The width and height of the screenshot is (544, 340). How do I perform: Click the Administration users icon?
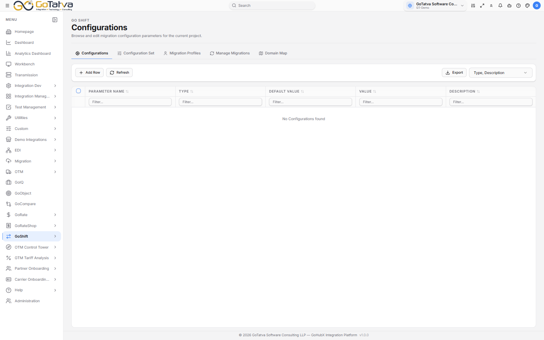8,301
